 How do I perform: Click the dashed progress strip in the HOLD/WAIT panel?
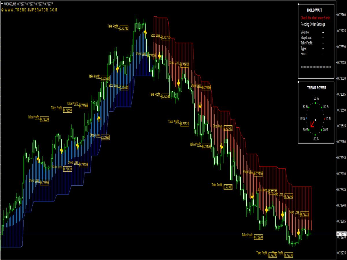coord(316,67)
